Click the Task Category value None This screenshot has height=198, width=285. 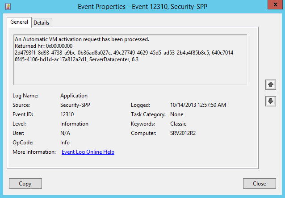[x=177, y=114]
